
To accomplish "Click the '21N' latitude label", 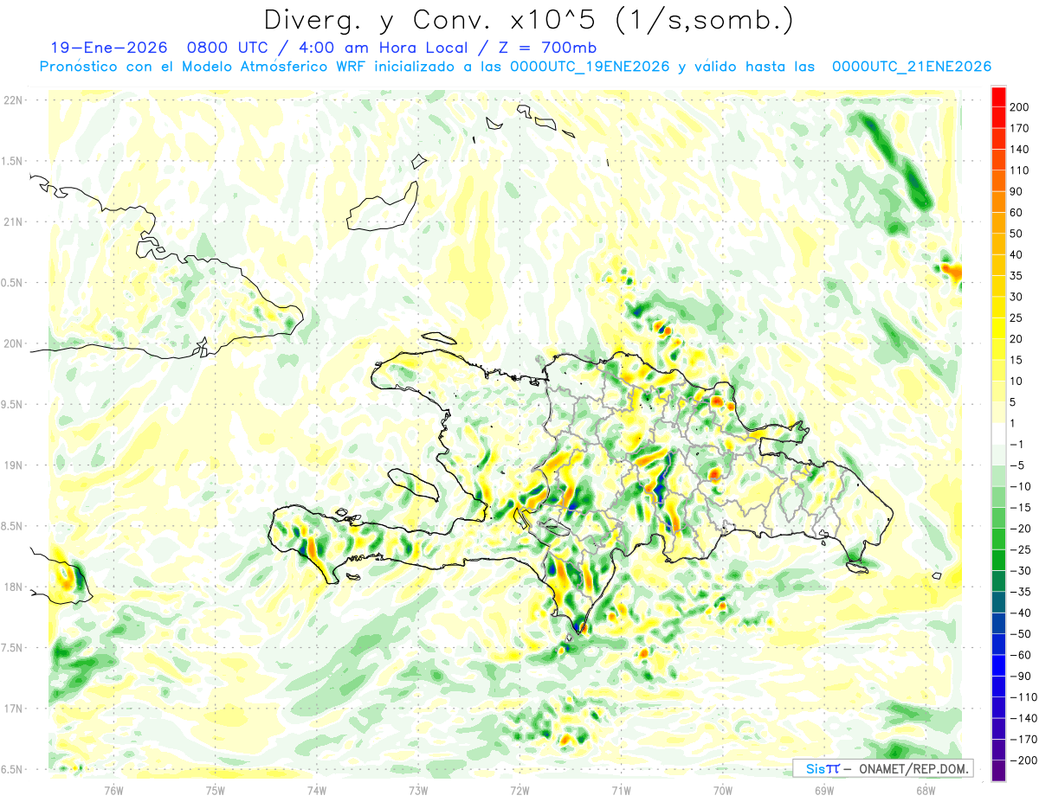I will [12, 221].
